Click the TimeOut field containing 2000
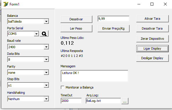The image size is (172, 110). pos(71,101)
